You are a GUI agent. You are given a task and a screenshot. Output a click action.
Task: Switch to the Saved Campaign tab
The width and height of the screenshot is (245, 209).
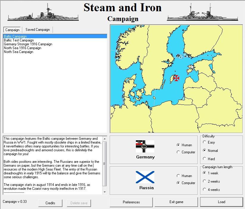point(37,30)
